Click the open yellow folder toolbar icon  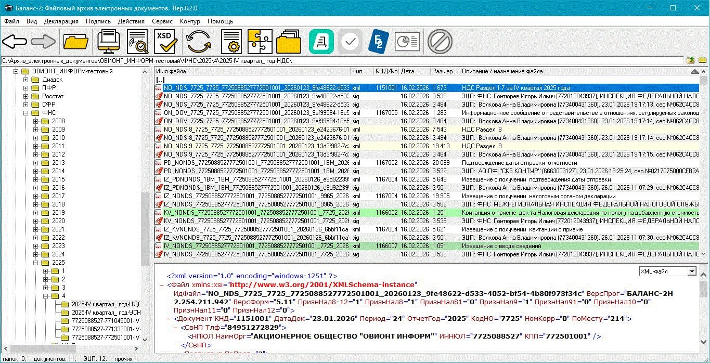pos(76,42)
